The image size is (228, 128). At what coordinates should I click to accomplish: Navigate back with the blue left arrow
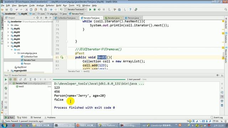(51, 10)
